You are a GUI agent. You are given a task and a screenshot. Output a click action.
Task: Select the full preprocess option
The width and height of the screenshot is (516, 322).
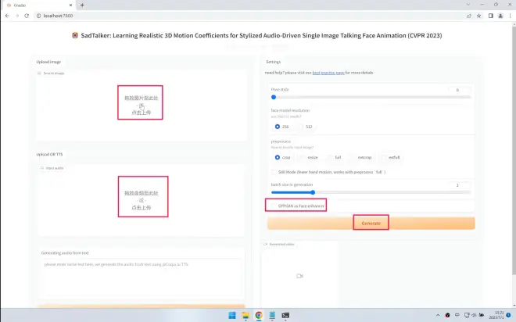coord(330,158)
